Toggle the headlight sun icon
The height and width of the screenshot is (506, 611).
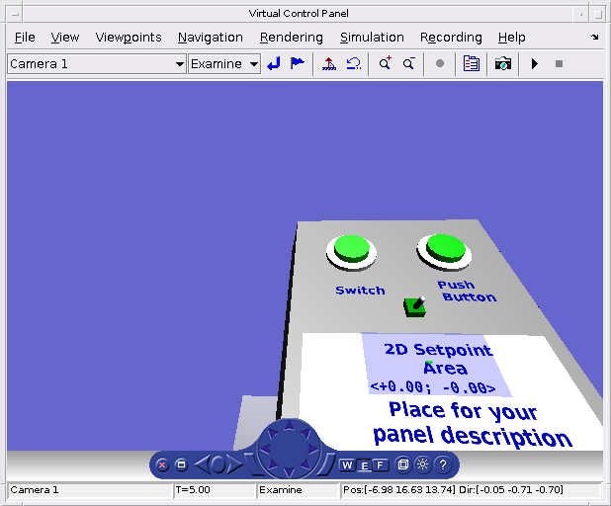(423, 464)
